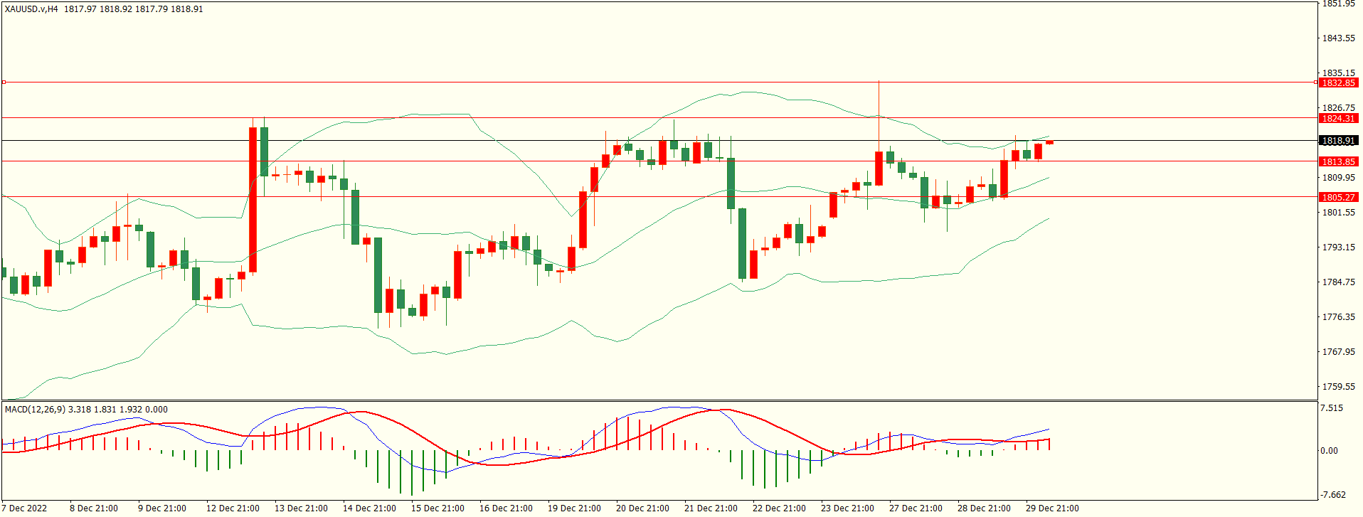The image size is (1363, 517).
Task: Click the 22 Dec 21:00 time label
Action: tap(779, 508)
